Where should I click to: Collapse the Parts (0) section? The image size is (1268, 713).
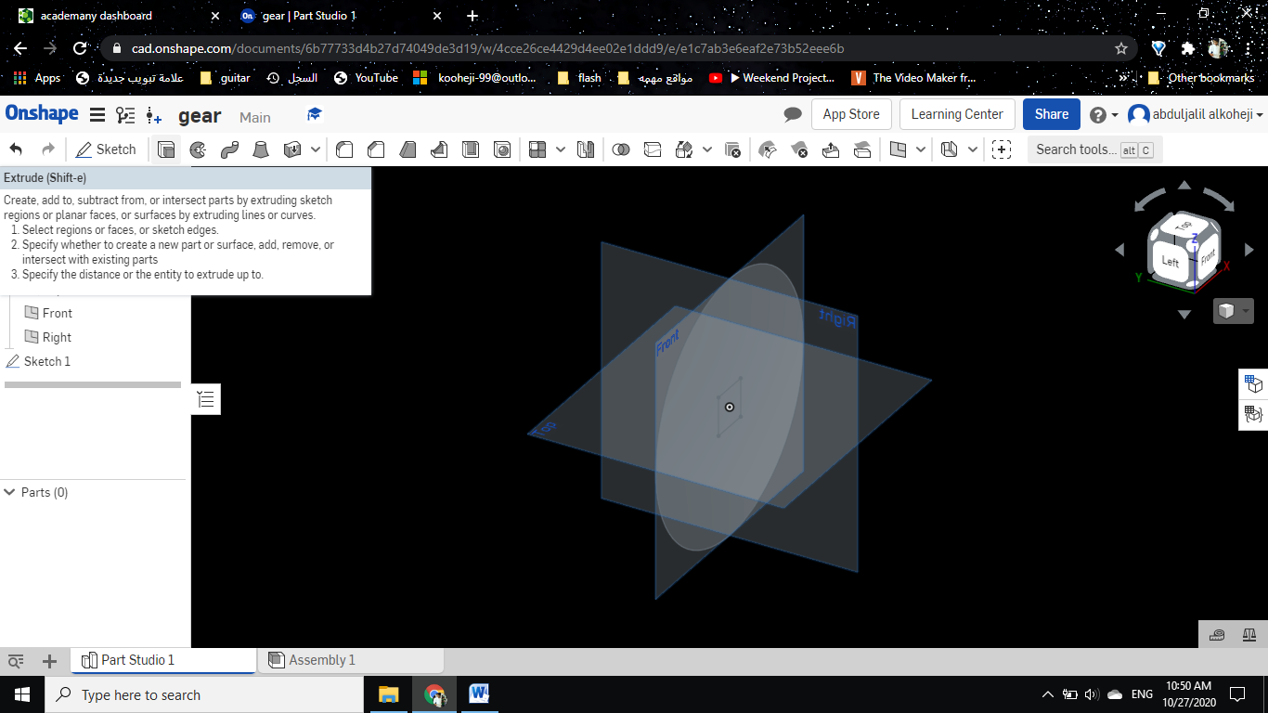(x=10, y=492)
